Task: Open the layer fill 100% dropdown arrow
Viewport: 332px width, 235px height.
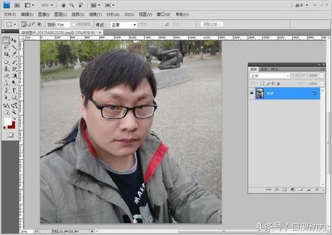Action: (x=321, y=84)
